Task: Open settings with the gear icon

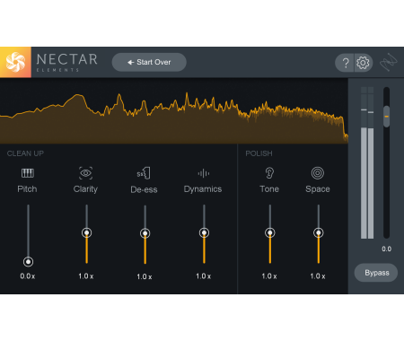Action: (363, 63)
